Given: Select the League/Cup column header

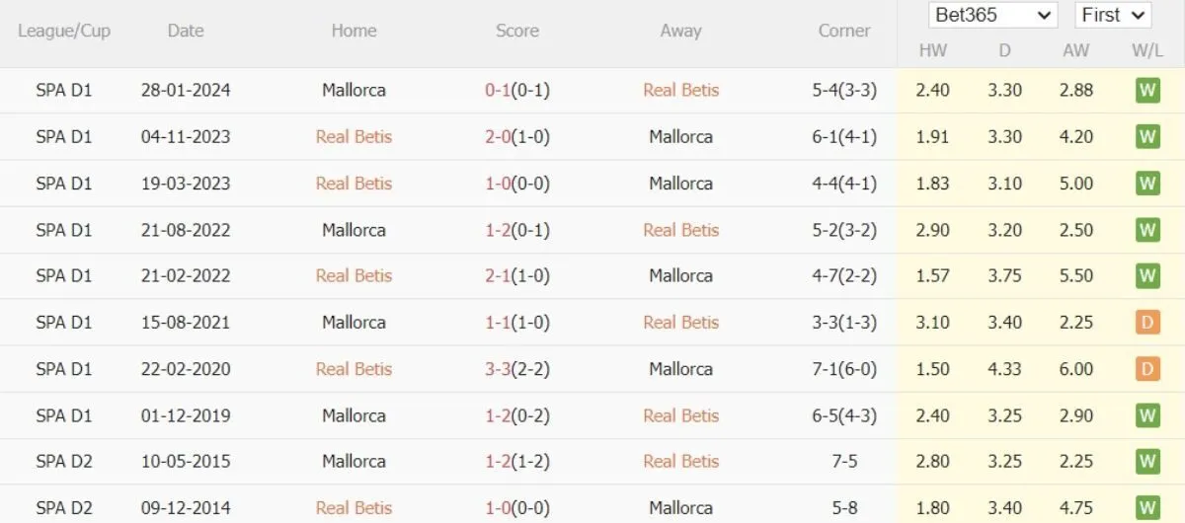Looking at the screenshot, I should point(64,31).
